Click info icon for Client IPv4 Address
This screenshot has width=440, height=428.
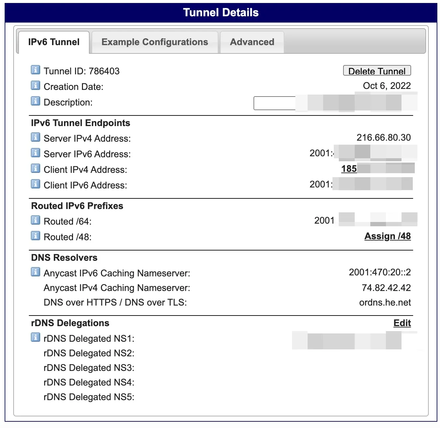[x=36, y=169]
